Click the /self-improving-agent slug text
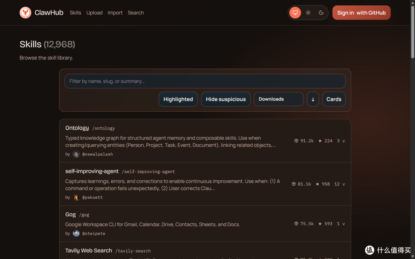 148,172
